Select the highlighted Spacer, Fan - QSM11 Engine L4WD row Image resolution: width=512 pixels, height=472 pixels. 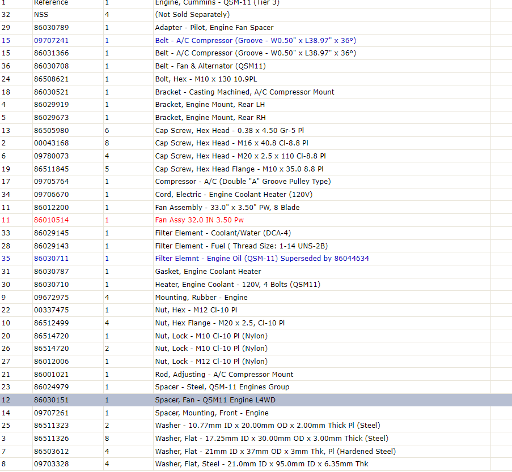256,400
